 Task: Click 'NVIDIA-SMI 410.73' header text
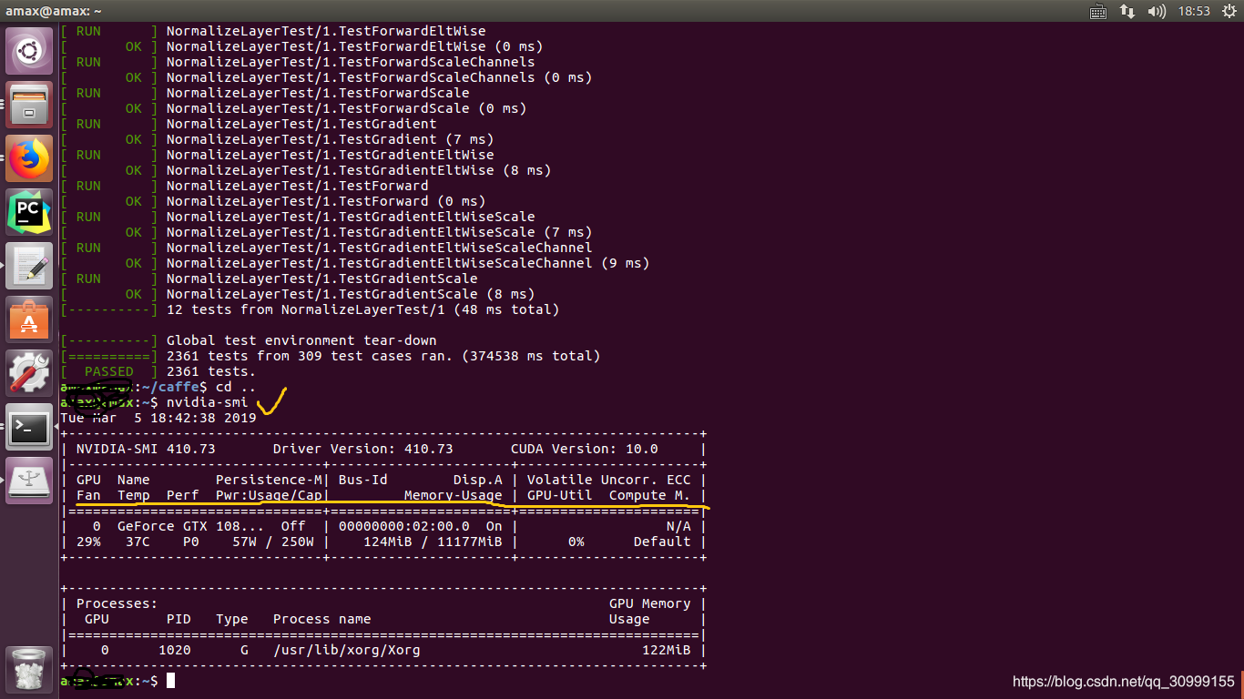point(146,449)
